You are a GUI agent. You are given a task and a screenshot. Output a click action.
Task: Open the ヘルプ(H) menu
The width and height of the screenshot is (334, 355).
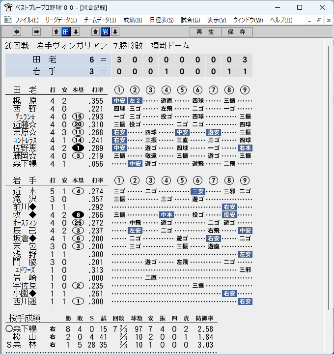click(x=281, y=20)
